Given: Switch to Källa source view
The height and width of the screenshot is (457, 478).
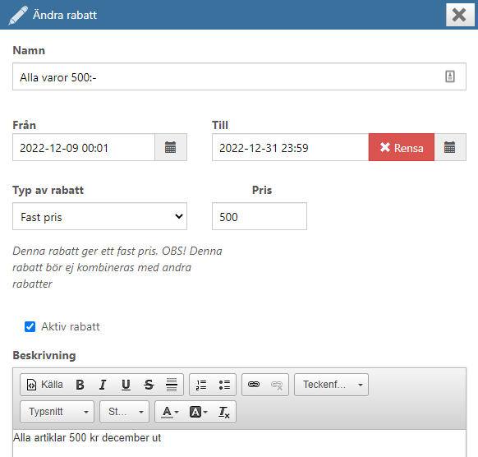Looking at the screenshot, I should [45, 385].
